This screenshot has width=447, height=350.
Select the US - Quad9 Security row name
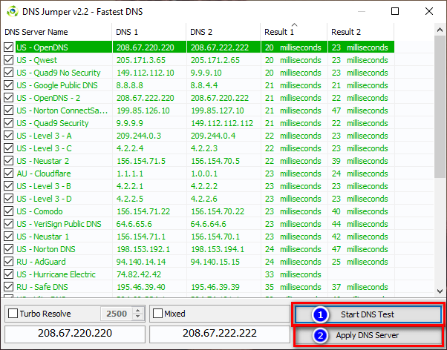[x=53, y=123]
